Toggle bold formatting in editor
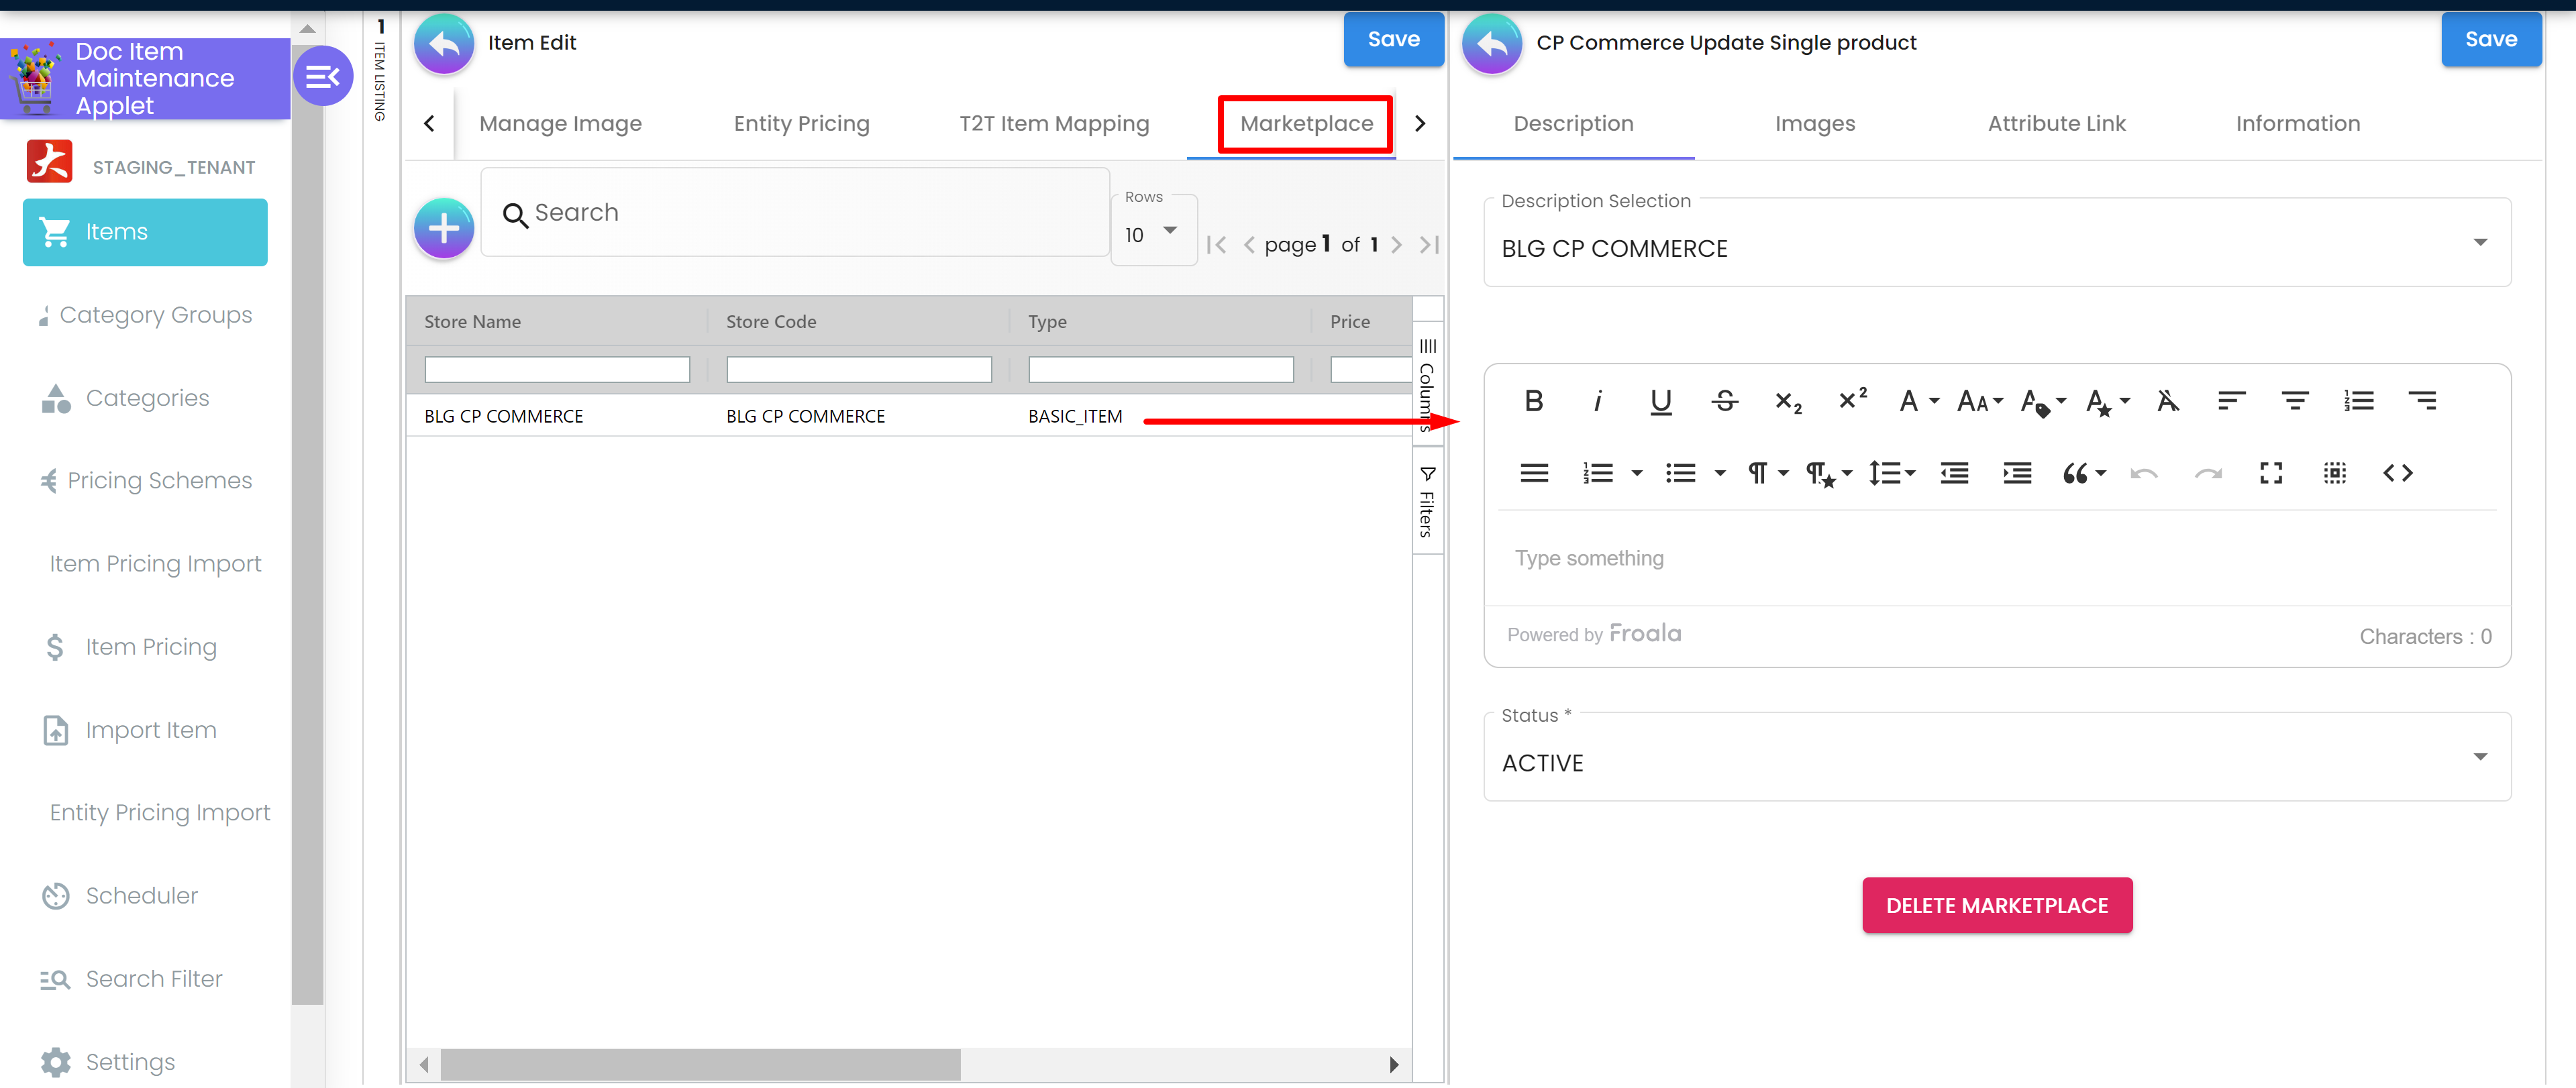Viewport: 2576px width, 1088px height. tap(1533, 401)
